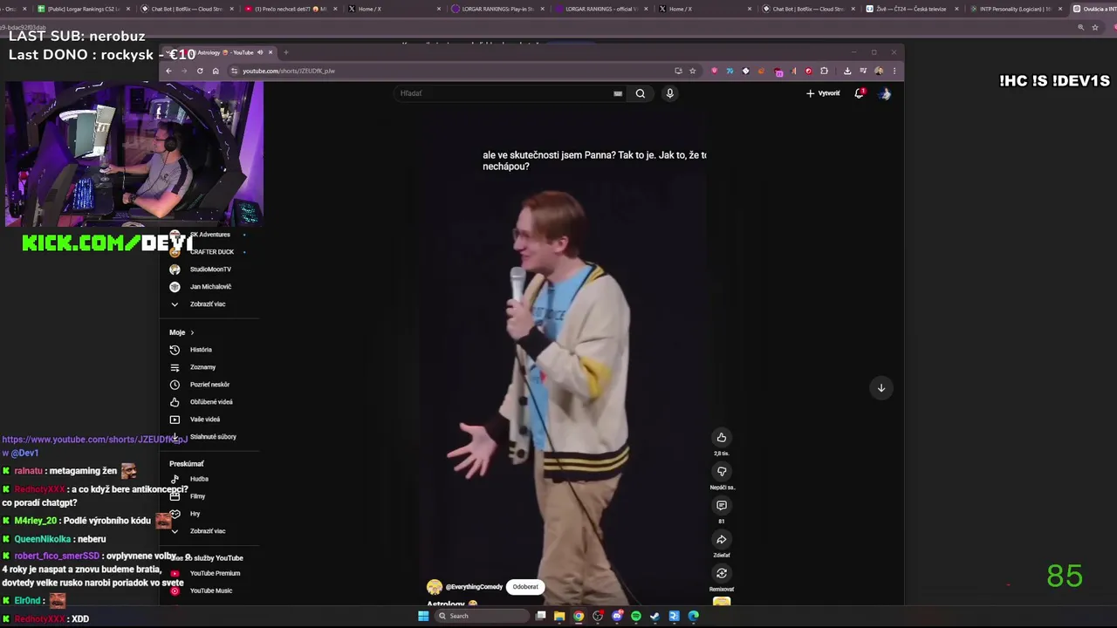Image resolution: width=1117 pixels, height=628 pixels.
Task: Open a new tab next to Astrology tab
Action: [x=285, y=52]
